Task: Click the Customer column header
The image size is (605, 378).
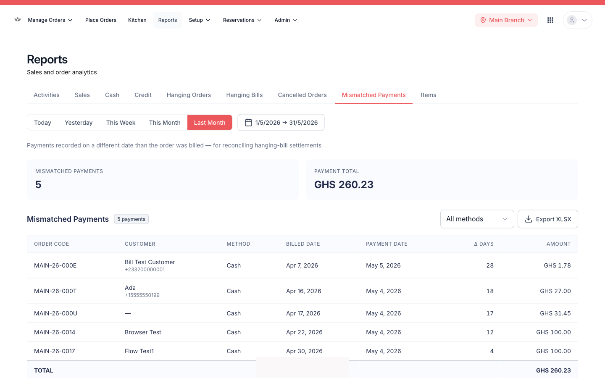Action: coord(140,244)
